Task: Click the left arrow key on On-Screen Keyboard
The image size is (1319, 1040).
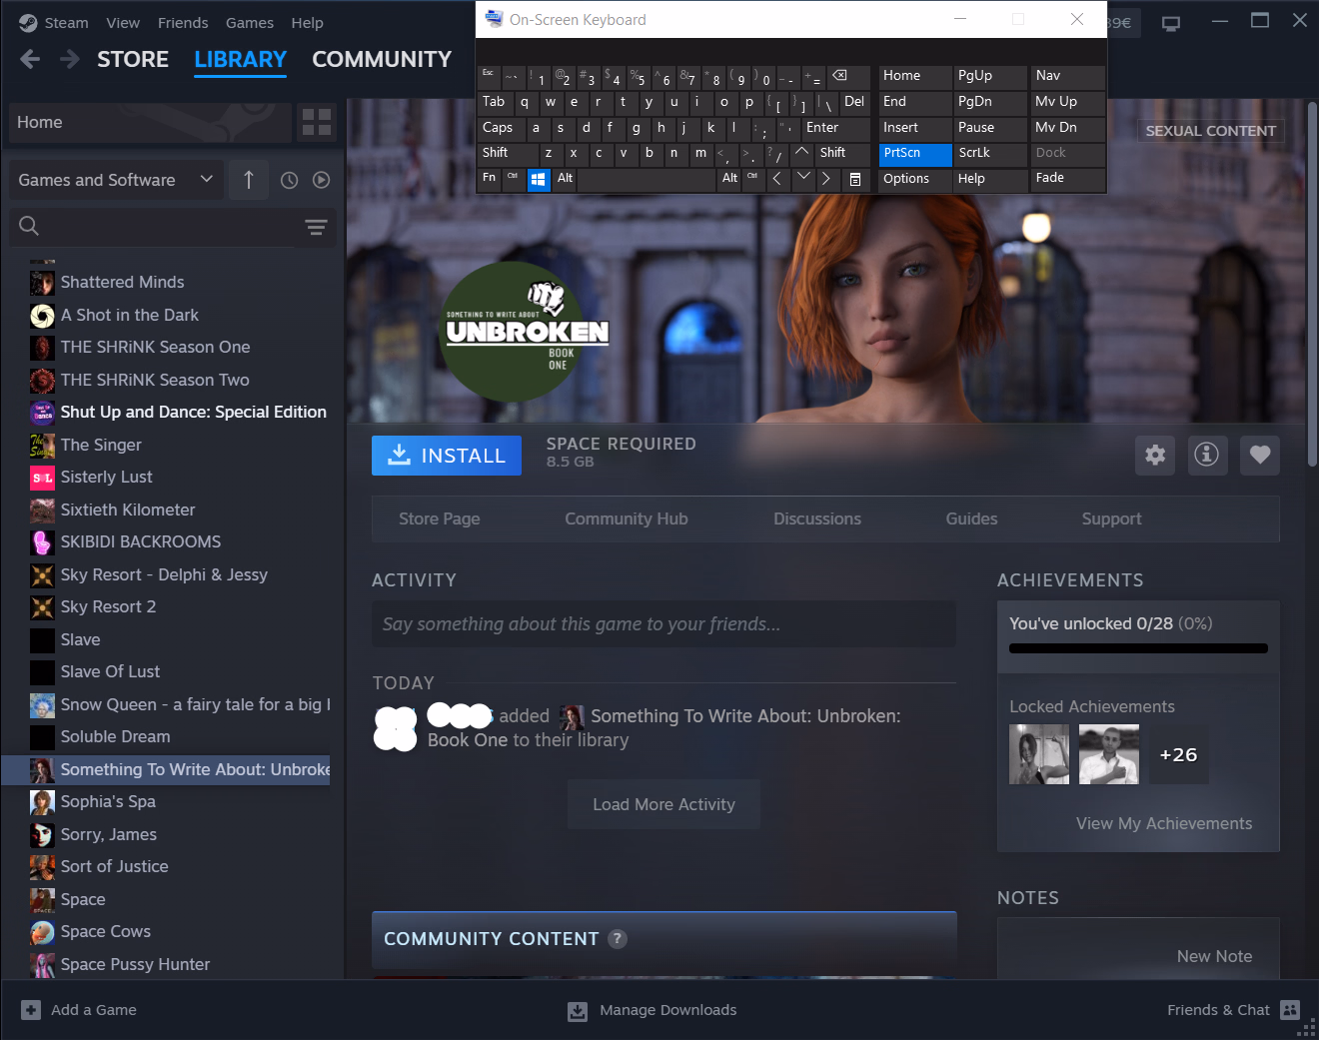Action: (x=777, y=179)
